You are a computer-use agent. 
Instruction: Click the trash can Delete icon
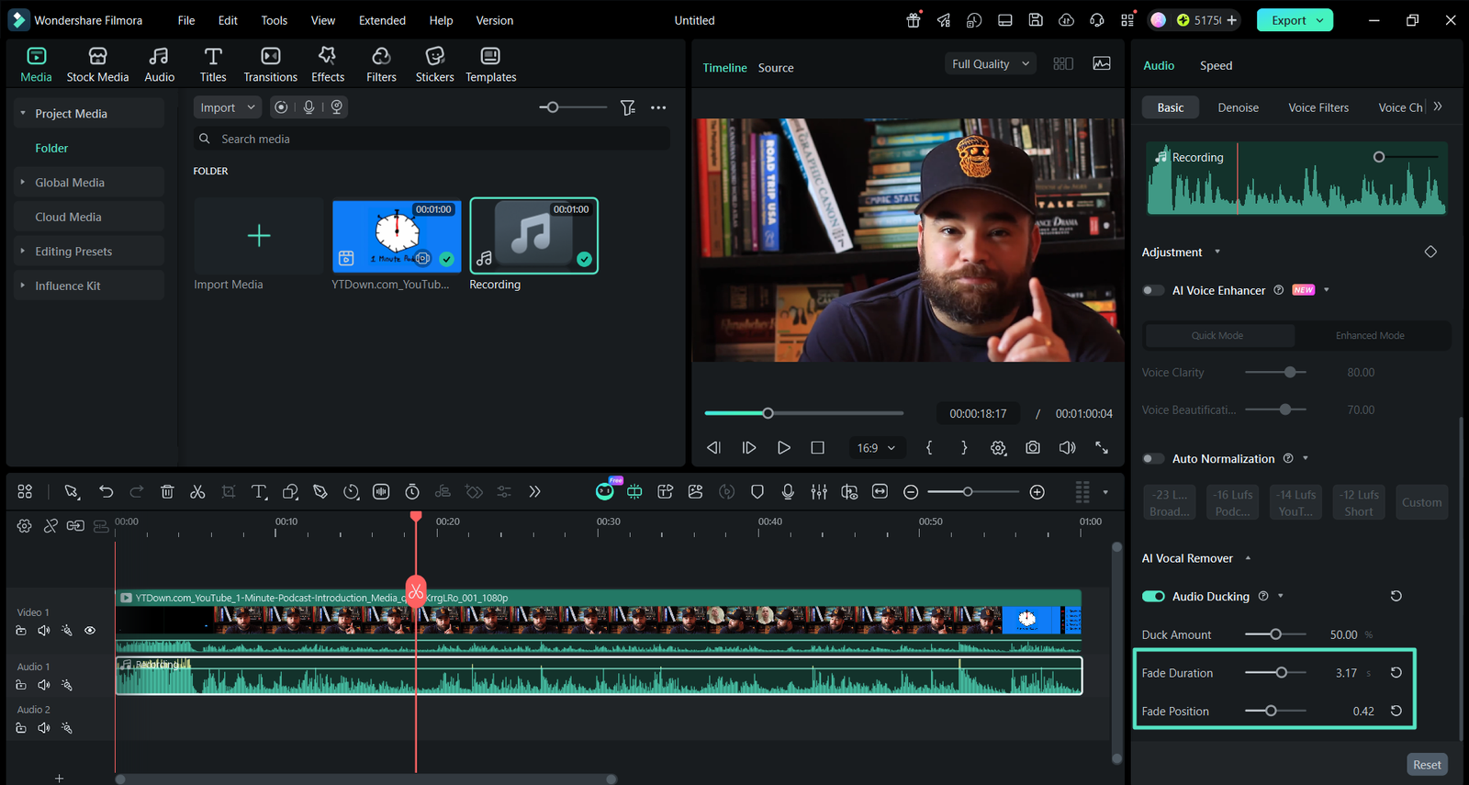pos(167,492)
